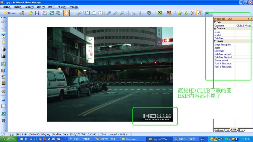
Task: Click the Zoom In magnifier icon
Action: (x=109, y=13)
